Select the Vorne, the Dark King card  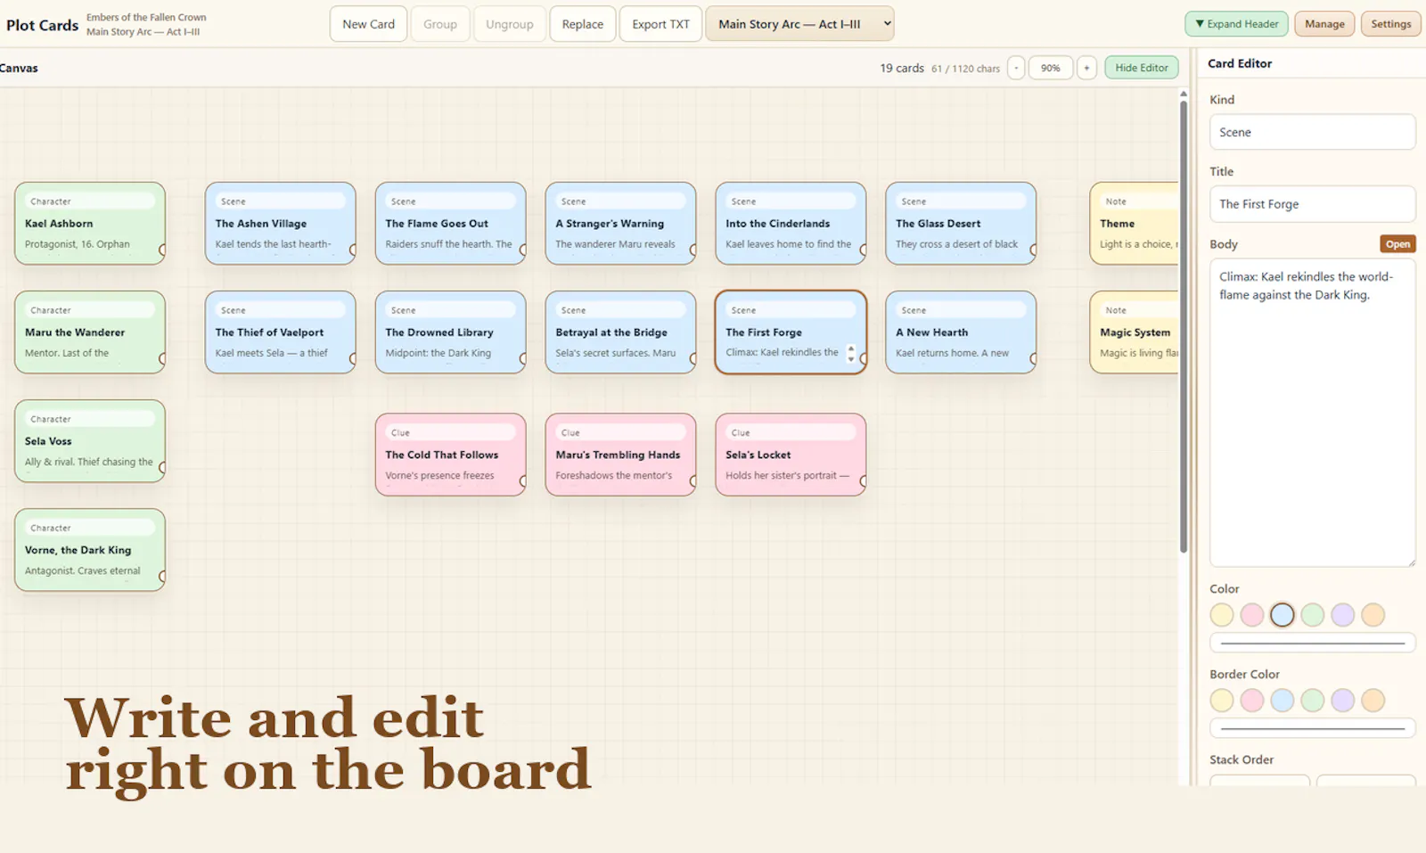(90, 550)
